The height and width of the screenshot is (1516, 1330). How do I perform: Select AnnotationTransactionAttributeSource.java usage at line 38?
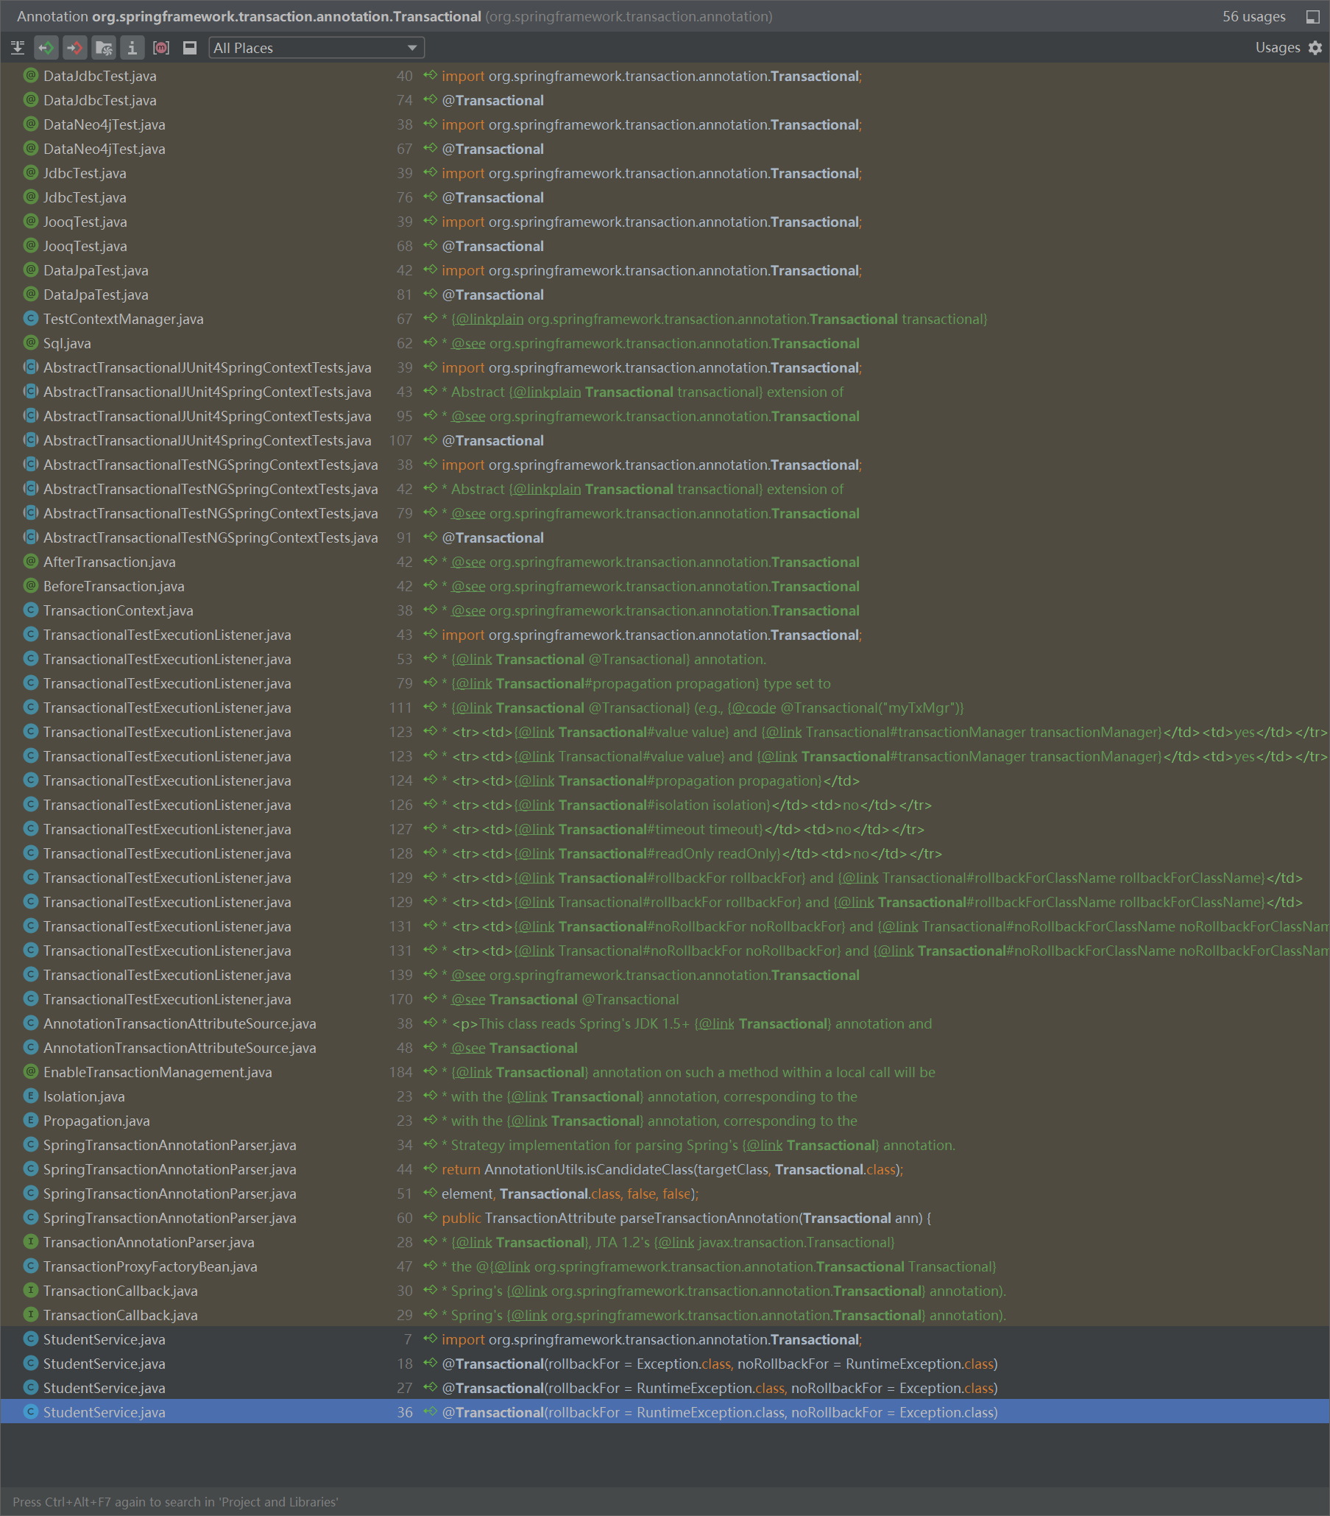(665, 1023)
